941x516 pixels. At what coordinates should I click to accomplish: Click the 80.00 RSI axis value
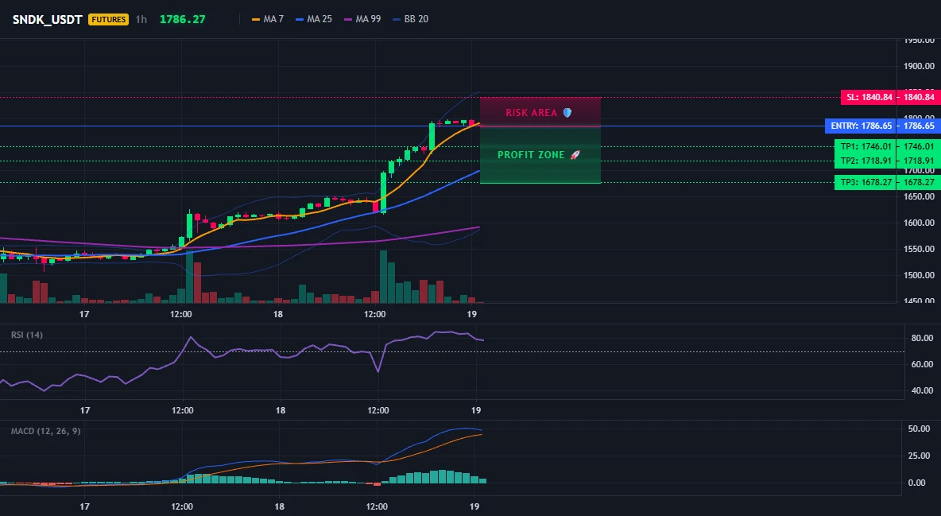[922, 338]
